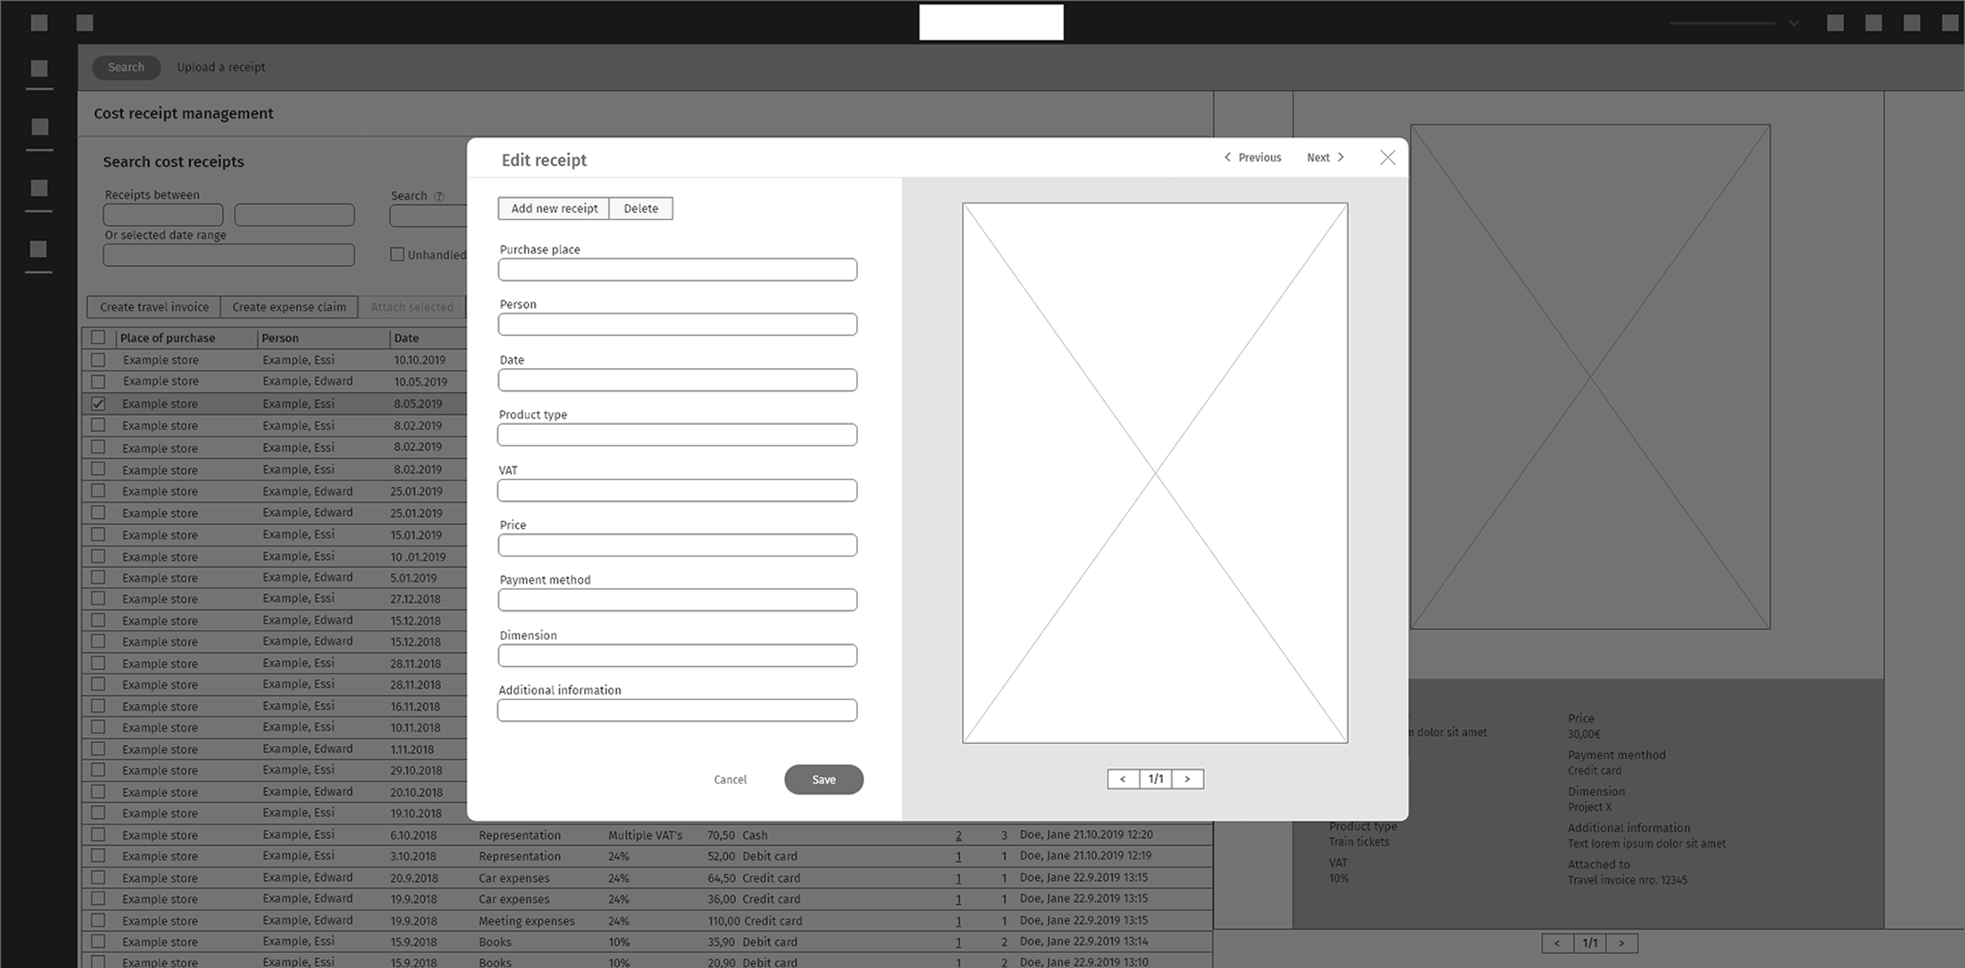Click second square icon in top bar
The image size is (1965, 968).
(x=84, y=23)
